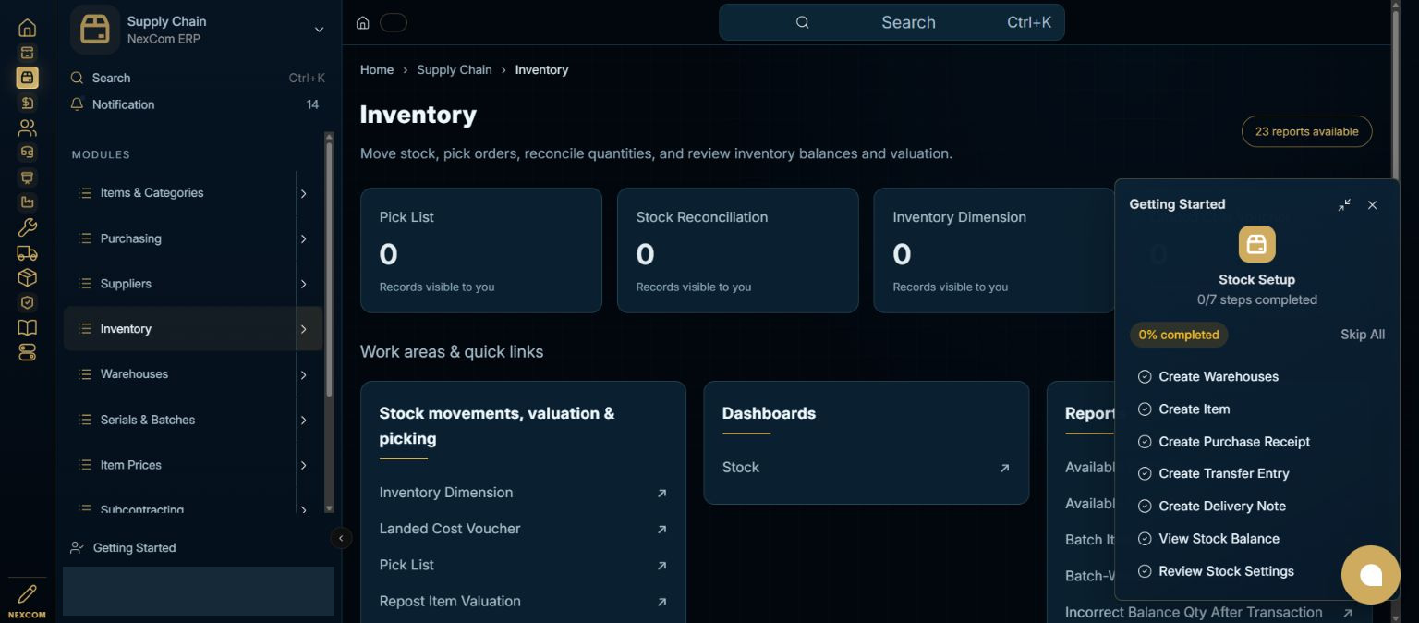This screenshot has width=1419, height=623.
Task: Open the chat bubble widget
Action: (x=1370, y=575)
